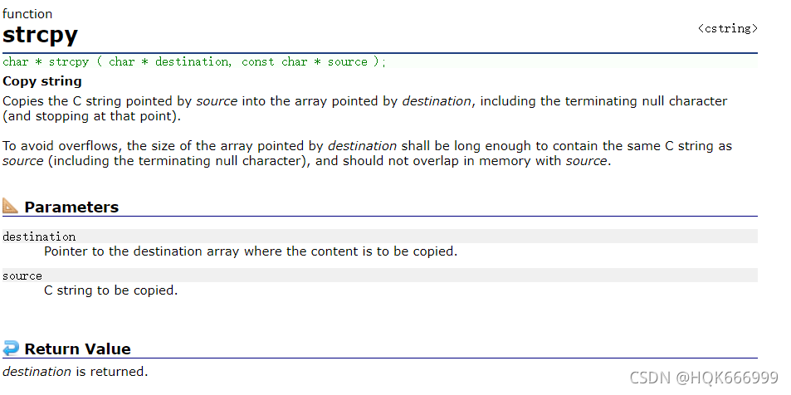This screenshot has width=791, height=395.
Task: Click the <cstring> header link
Action: coord(727,29)
